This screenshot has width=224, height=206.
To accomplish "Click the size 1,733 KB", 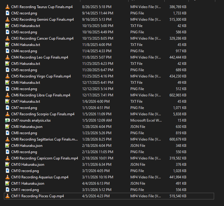I will (179, 13).
